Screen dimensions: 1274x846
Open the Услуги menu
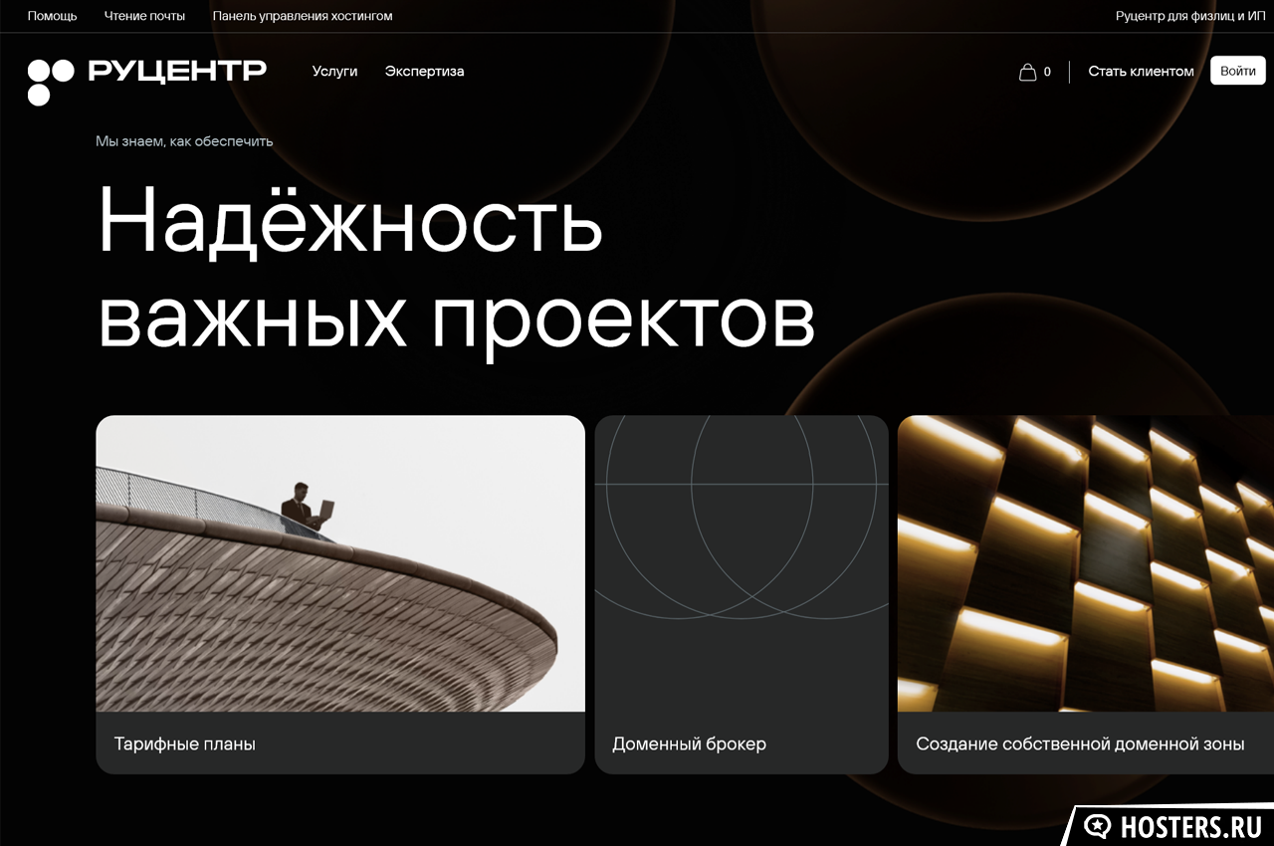coord(334,72)
